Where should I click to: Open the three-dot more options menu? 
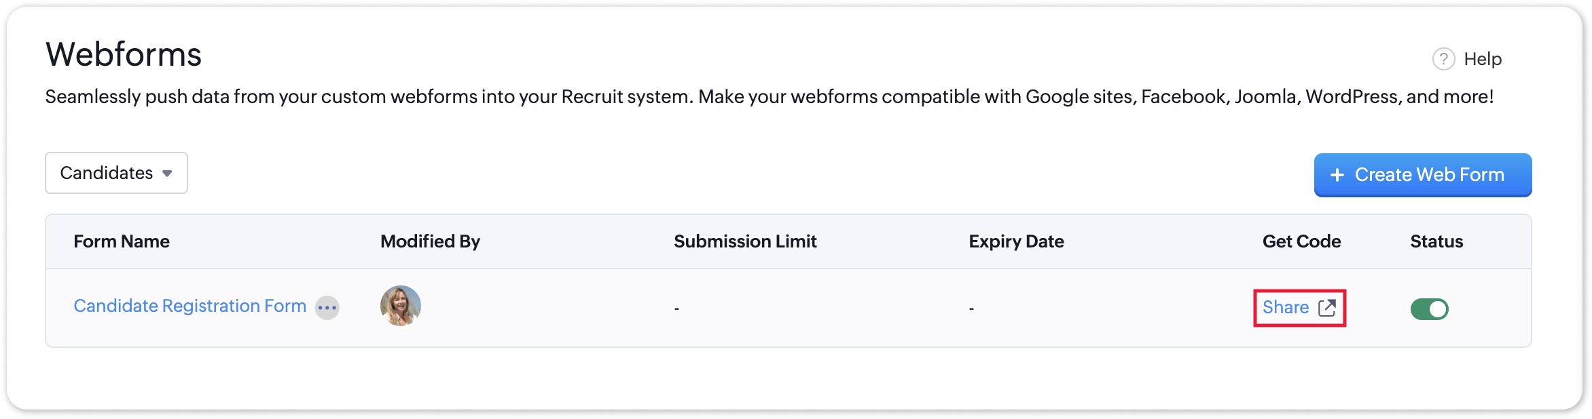(x=327, y=308)
